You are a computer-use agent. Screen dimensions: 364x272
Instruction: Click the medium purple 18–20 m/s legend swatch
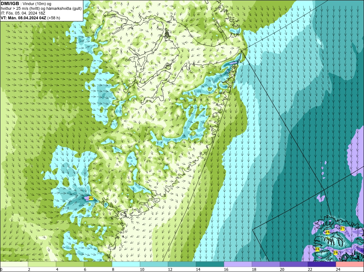266,264
